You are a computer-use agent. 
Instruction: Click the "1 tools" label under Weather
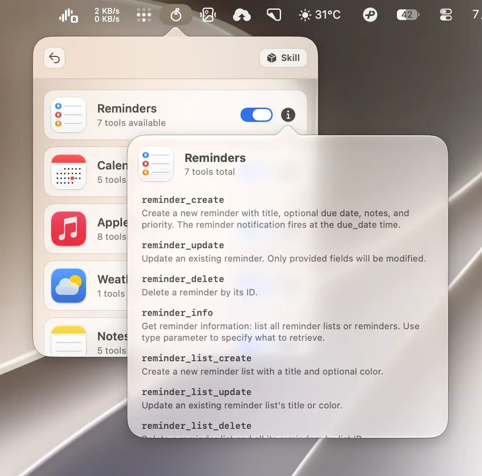[111, 294]
